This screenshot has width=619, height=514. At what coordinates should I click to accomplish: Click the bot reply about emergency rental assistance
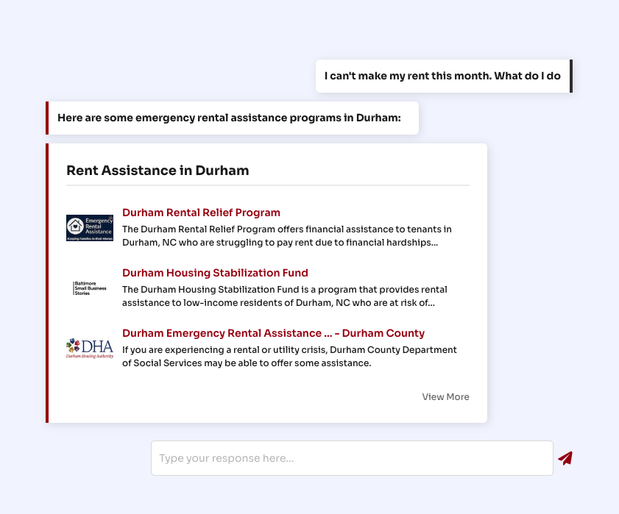(232, 118)
